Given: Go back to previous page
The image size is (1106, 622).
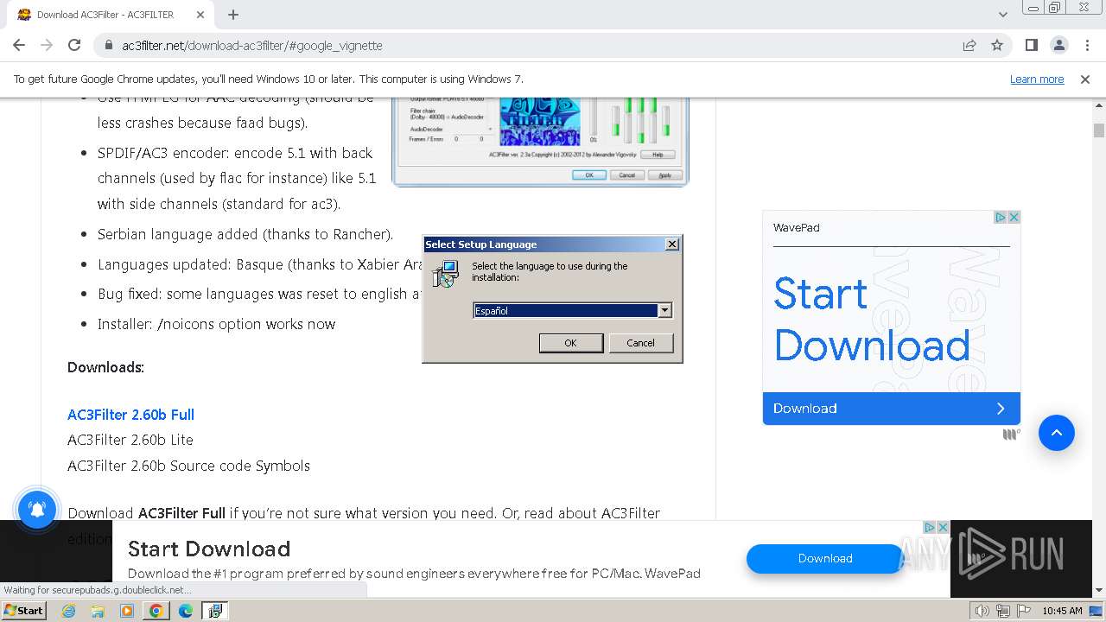Looking at the screenshot, I should tap(19, 45).
